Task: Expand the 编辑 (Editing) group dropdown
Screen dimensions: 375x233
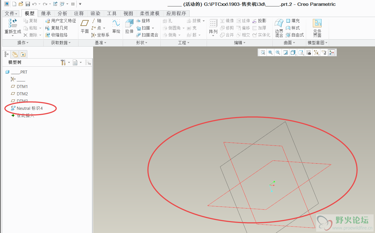Action: point(240,43)
